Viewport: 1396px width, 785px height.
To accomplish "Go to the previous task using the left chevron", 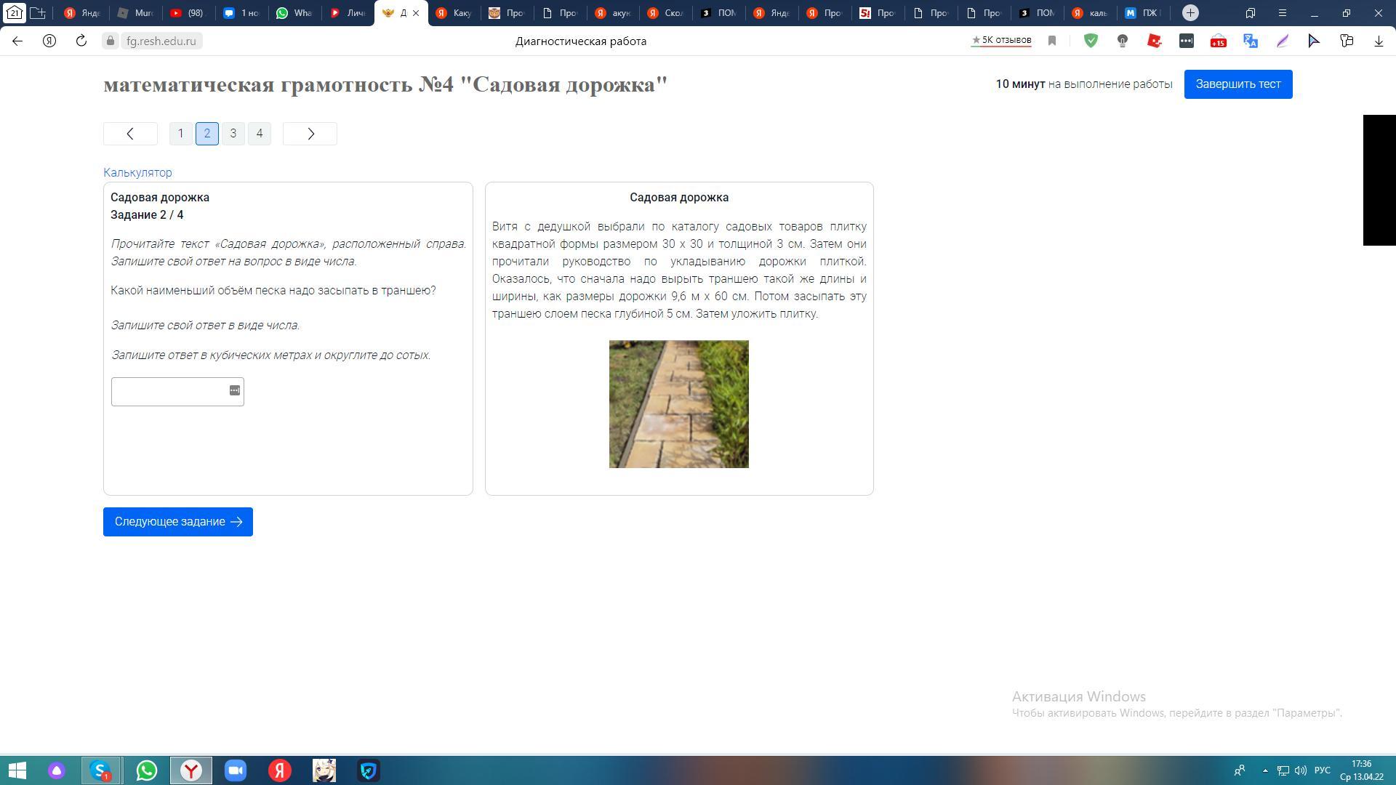I will [x=130, y=134].
